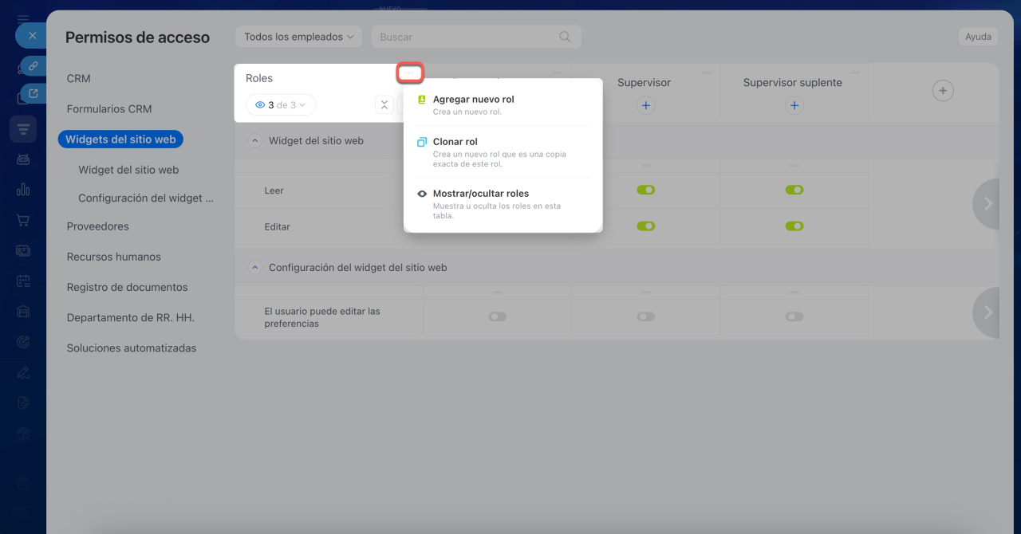Image resolution: width=1021 pixels, height=534 pixels.
Task: Toggle Editar permission for Supervisor suplente
Action: click(794, 226)
